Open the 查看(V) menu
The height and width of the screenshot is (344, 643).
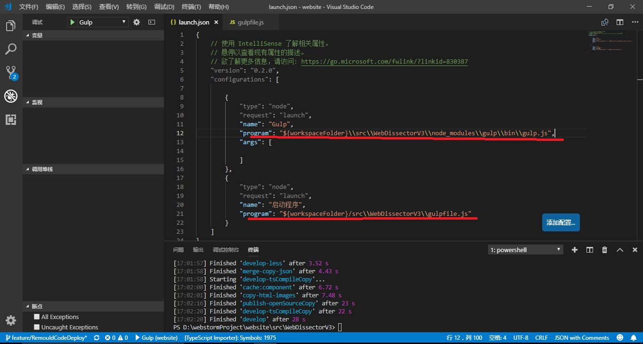point(109,7)
